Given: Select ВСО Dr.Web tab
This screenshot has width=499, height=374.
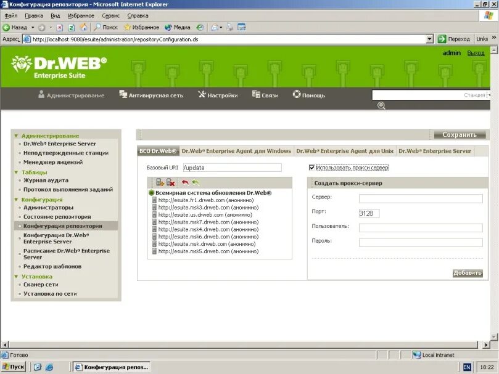Looking at the screenshot, I should [x=158, y=151].
